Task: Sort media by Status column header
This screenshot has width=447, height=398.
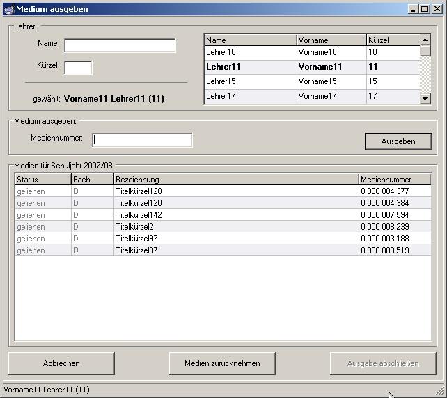Action: pos(42,180)
